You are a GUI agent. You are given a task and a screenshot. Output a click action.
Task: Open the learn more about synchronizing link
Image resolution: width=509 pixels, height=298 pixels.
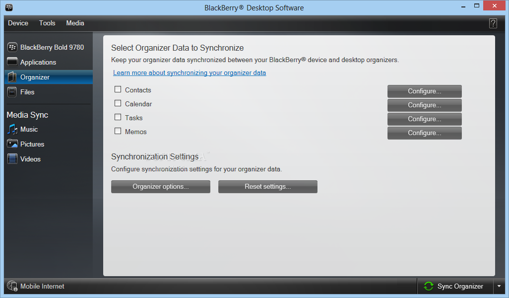tap(190, 73)
